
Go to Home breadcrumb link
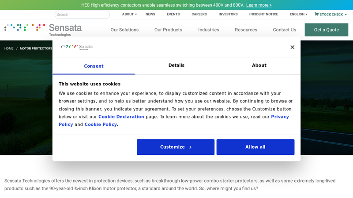(x=9, y=48)
